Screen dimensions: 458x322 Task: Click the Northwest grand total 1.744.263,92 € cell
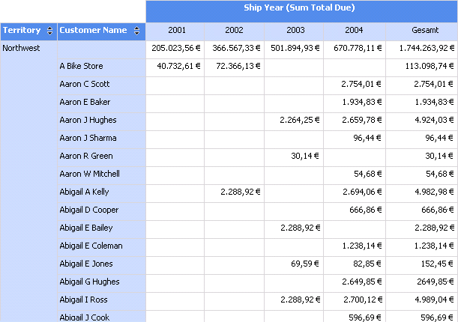tap(423, 48)
